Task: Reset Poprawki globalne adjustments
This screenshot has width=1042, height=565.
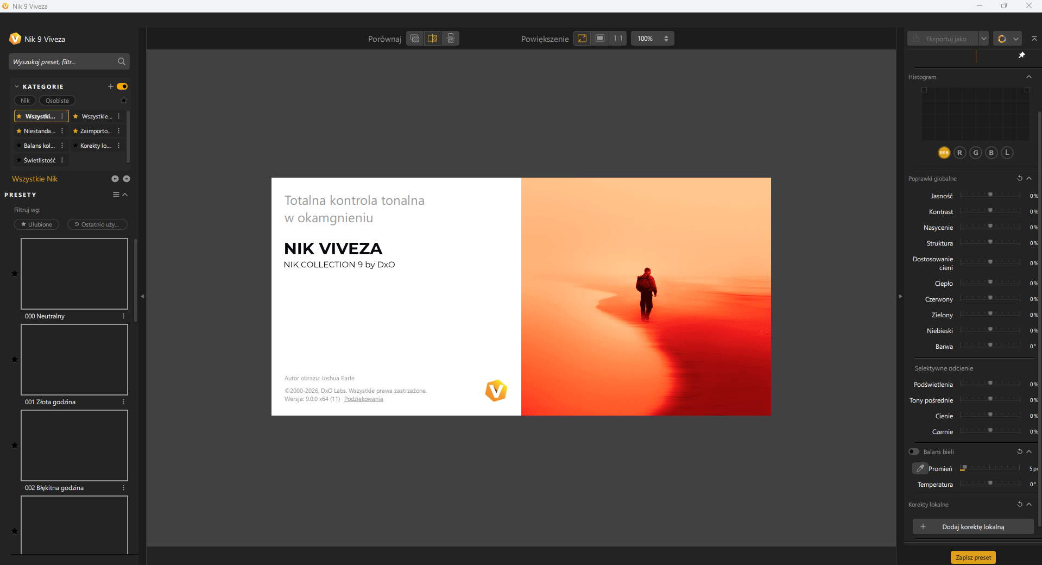Action: point(1020,178)
